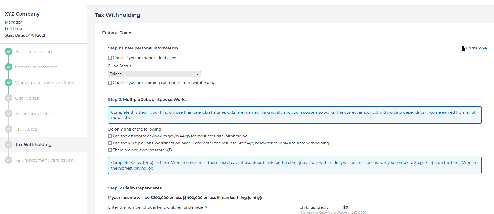Open the Filing Status dropdown
The image size is (494, 214).
point(154,74)
